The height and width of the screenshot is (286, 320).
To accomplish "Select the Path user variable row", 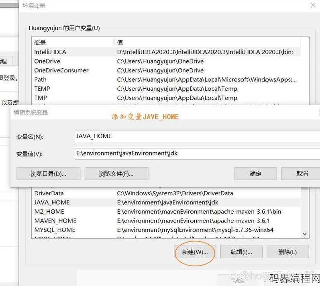I will 166,80.
